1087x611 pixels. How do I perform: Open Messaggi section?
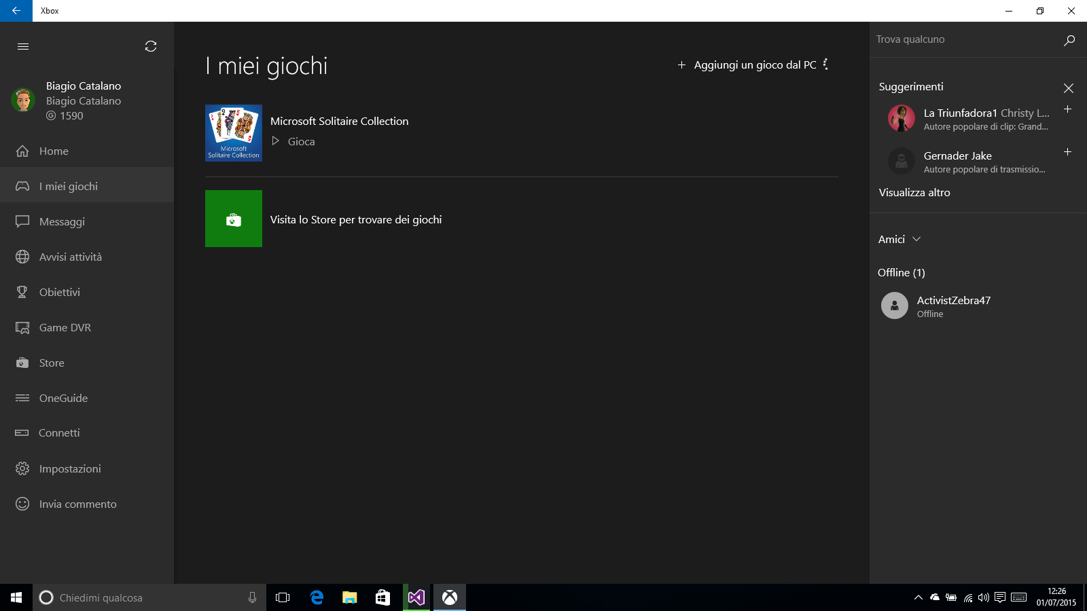pyautogui.click(x=87, y=221)
